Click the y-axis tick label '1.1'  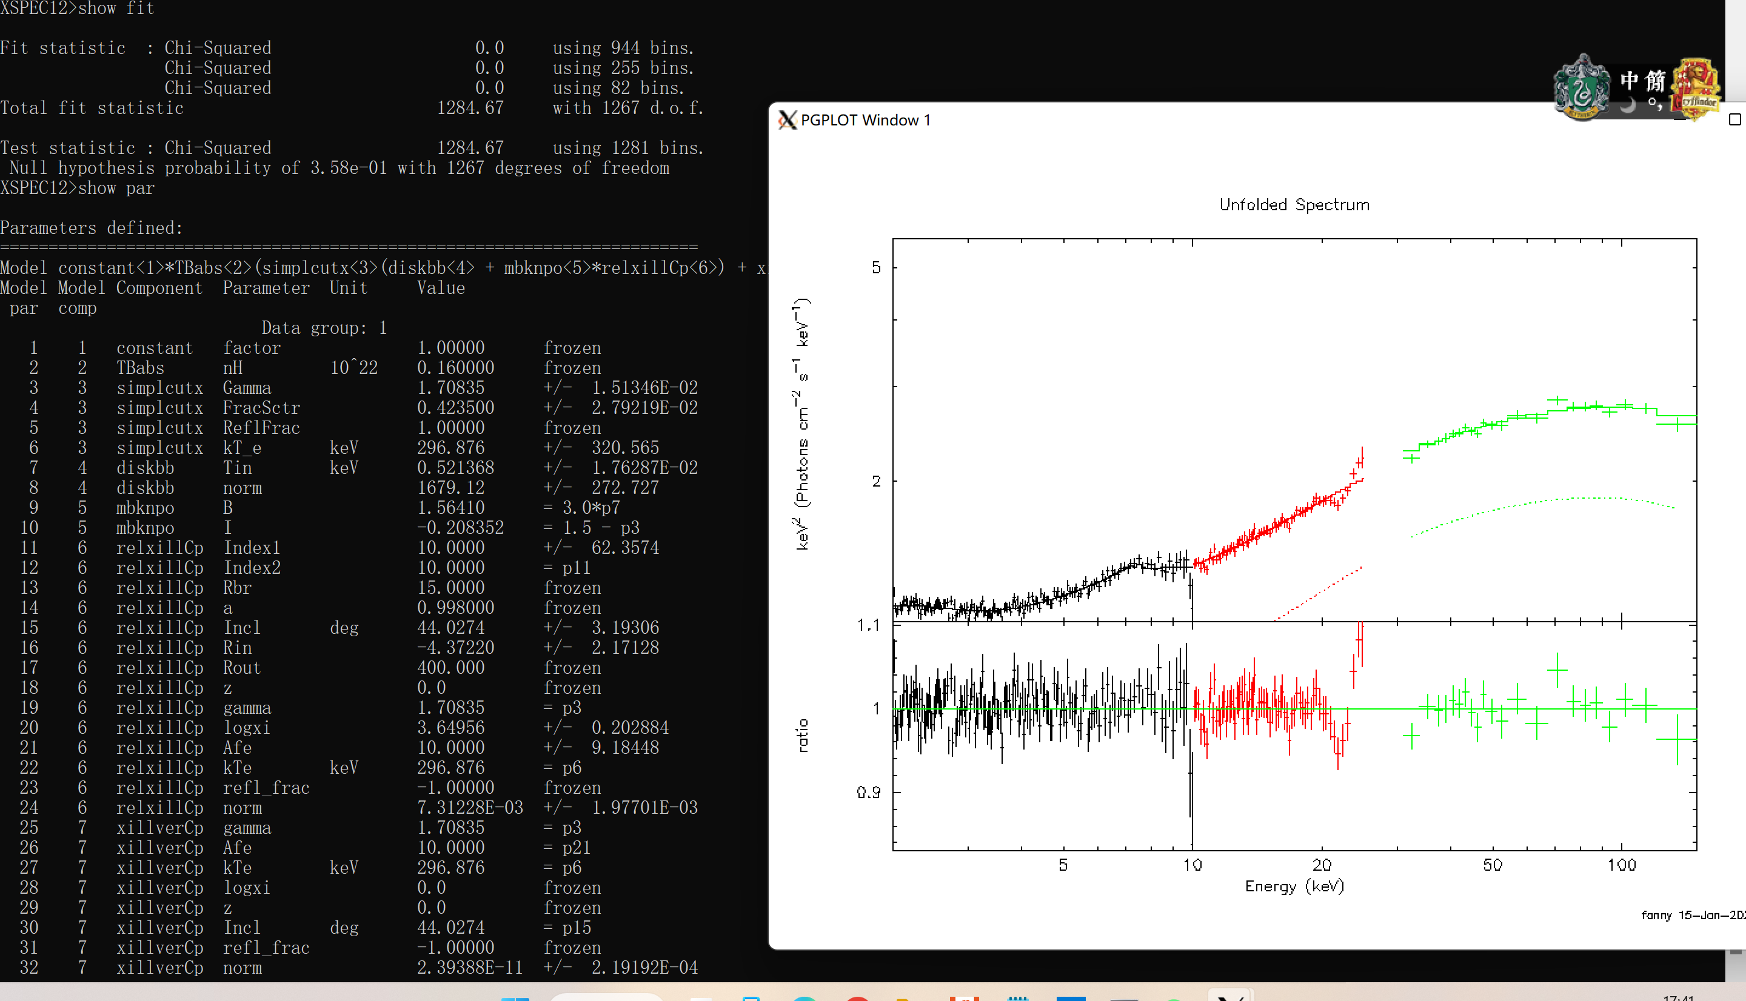869,625
